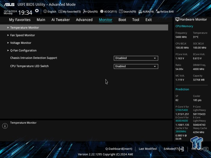211x158 pixels.
Task: Expand Temperature Monitor submenu
Action: 25,28
